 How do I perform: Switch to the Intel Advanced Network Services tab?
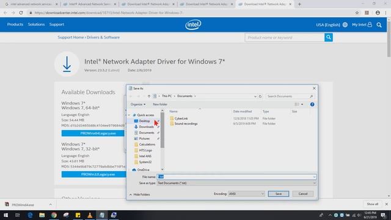point(89,4)
